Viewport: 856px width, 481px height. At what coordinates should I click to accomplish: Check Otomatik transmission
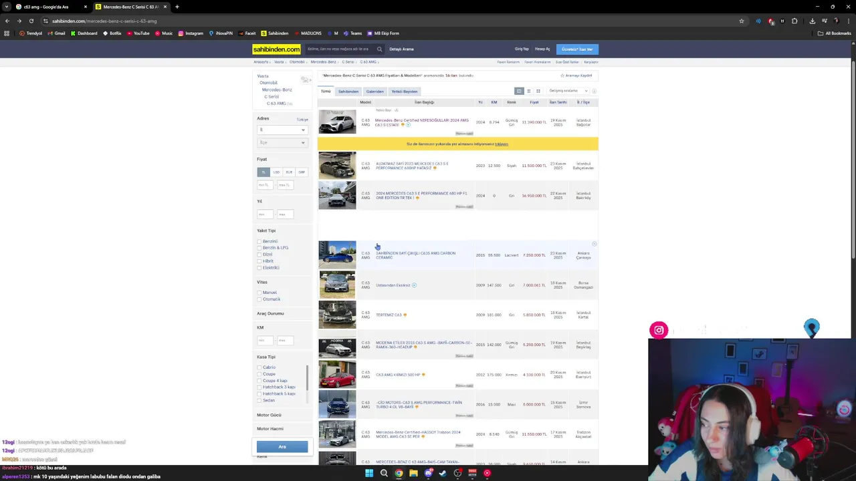[x=259, y=299]
